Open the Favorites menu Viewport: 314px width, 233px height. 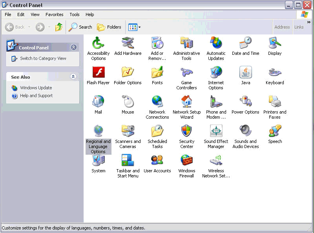[x=54, y=14]
